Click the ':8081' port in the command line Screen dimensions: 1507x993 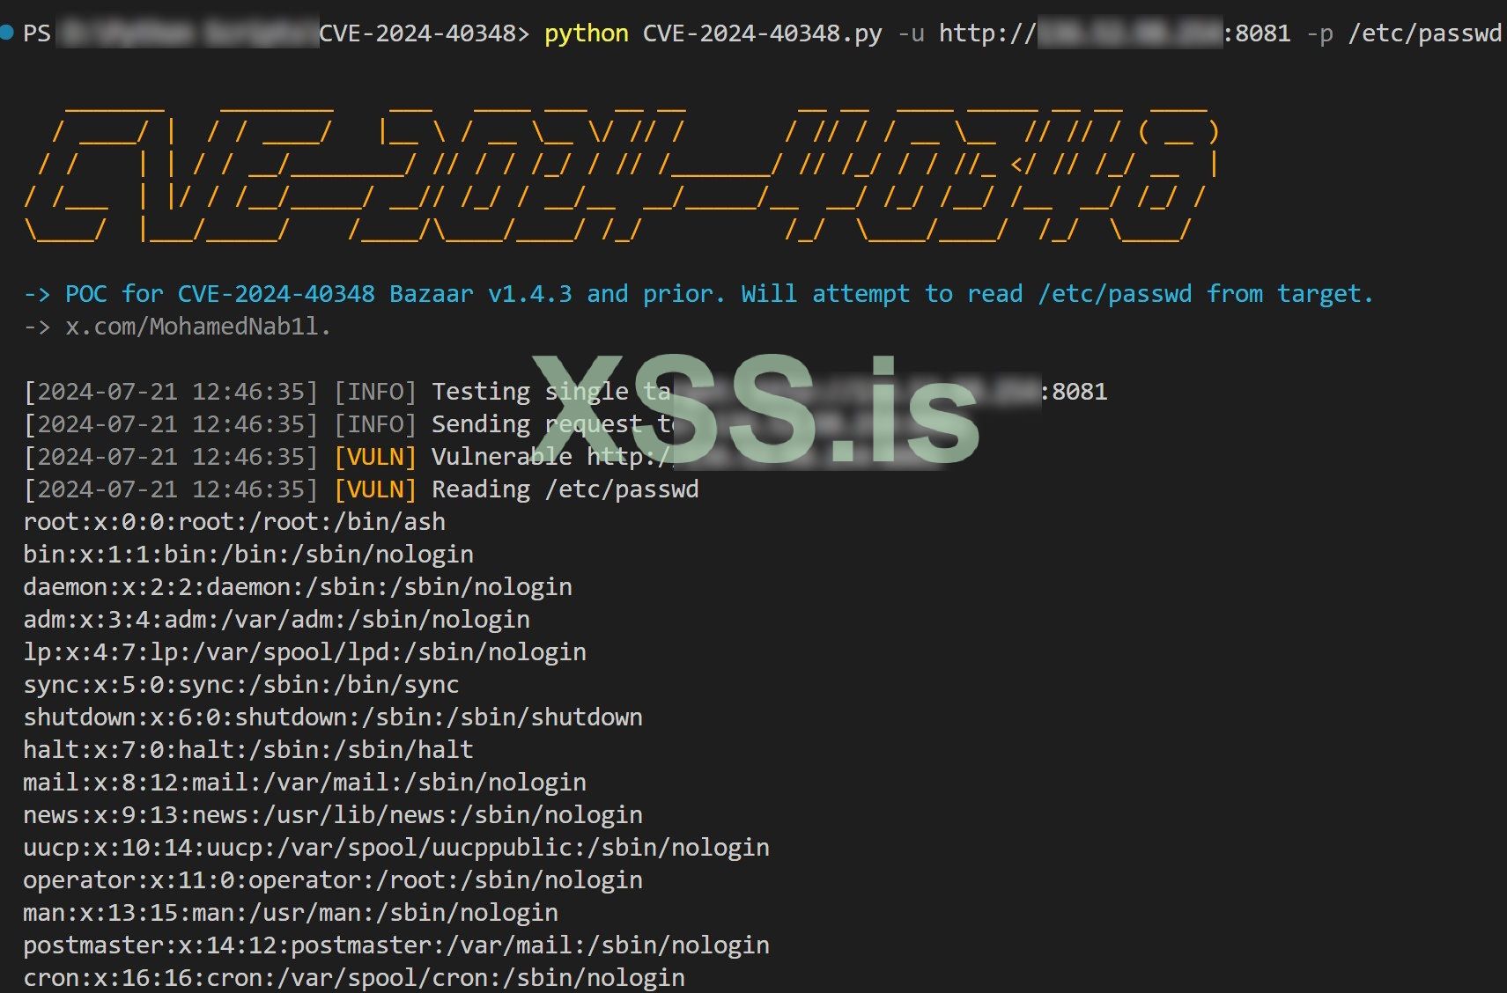pyautogui.click(x=1256, y=33)
